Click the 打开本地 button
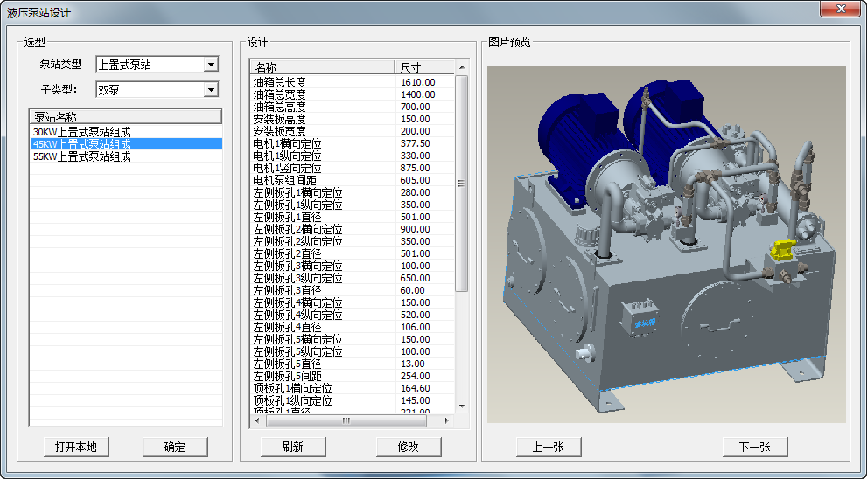 (76, 447)
